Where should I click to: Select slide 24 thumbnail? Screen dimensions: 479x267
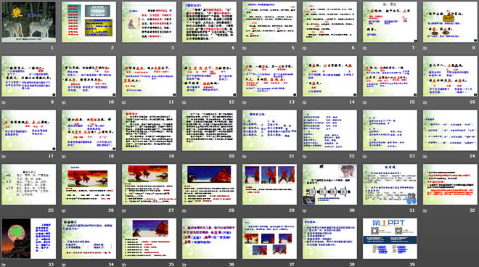pos(450,130)
